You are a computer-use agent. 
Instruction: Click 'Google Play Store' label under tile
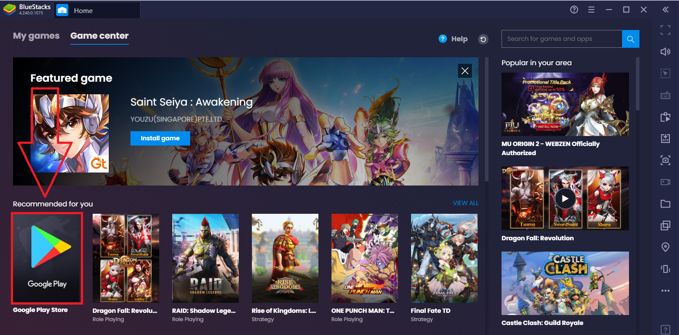click(40, 310)
